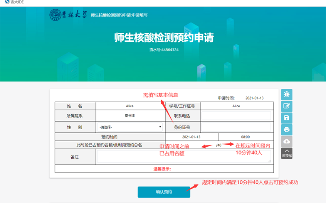
Task: Click the 姓名 label cell
Action: (75, 106)
